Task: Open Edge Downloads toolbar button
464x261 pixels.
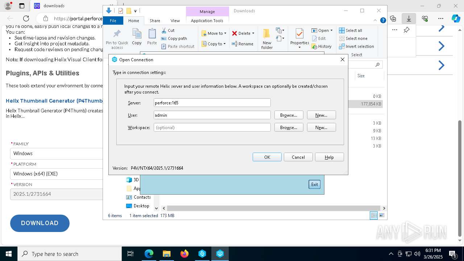Action: (x=409, y=18)
